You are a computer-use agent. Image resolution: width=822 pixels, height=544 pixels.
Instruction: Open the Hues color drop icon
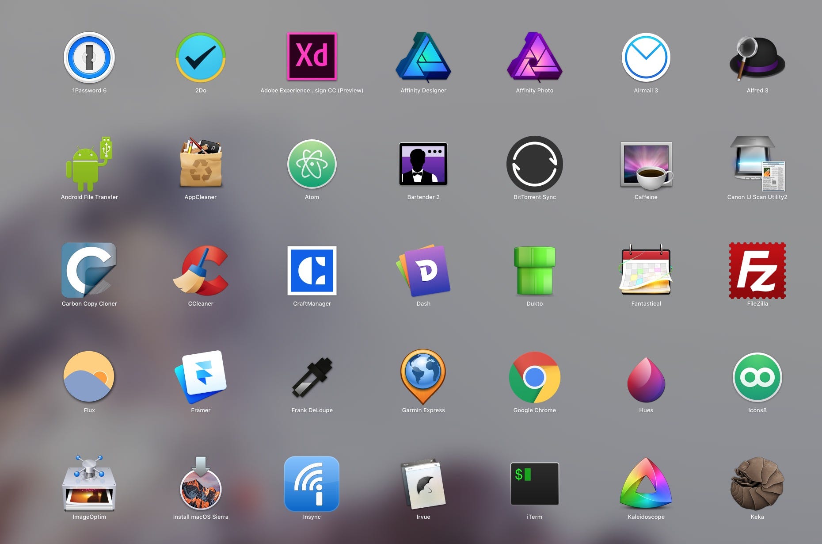(646, 379)
